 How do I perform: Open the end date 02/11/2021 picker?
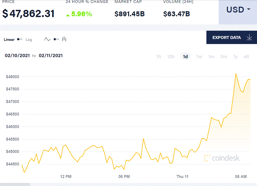click(x=51, y=56)
